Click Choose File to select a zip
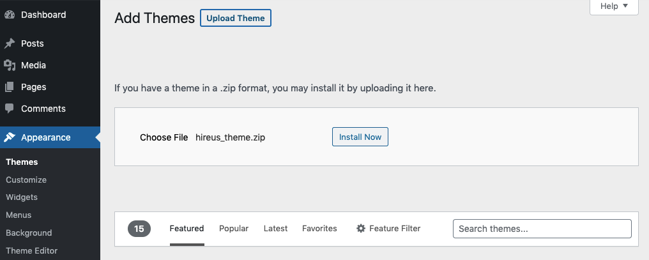The width and height of the screenshot is (649, 260). tap(164, 137)
